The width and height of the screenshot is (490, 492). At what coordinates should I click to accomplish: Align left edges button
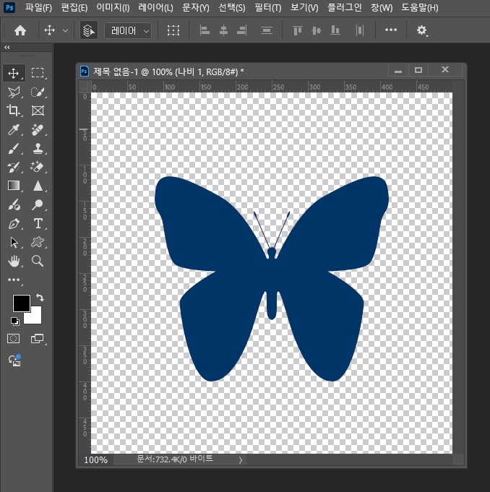tap(205, 30)
